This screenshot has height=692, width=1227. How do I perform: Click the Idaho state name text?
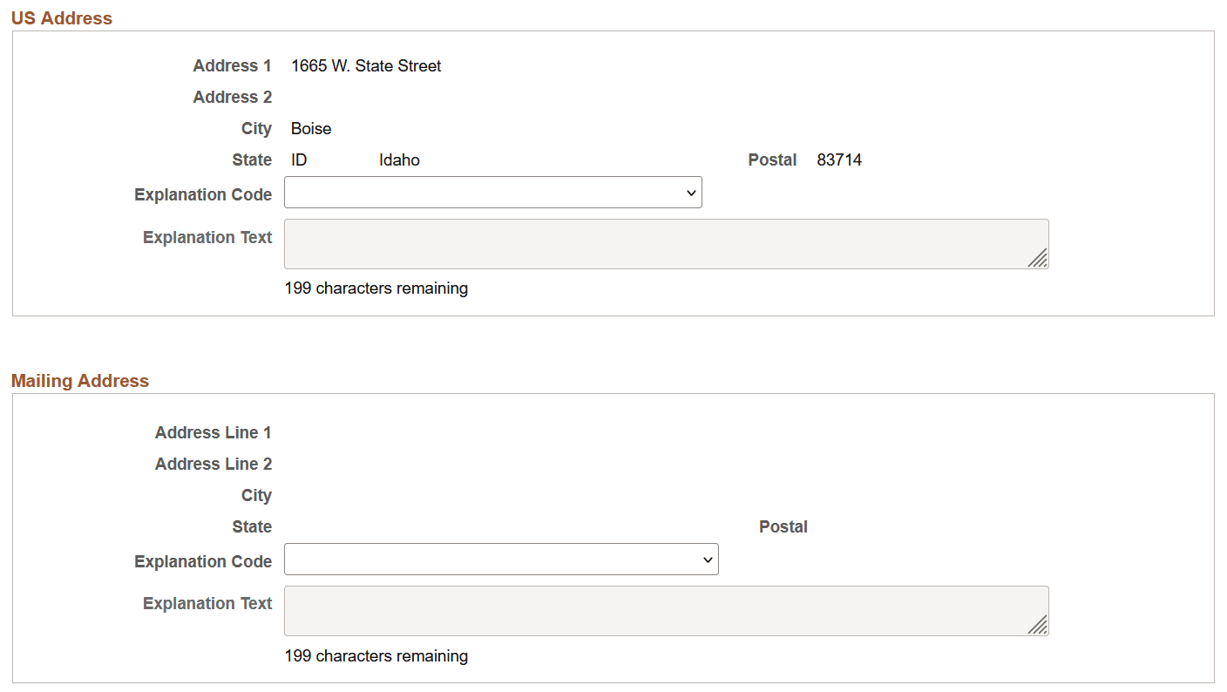(x=398, y=159)
